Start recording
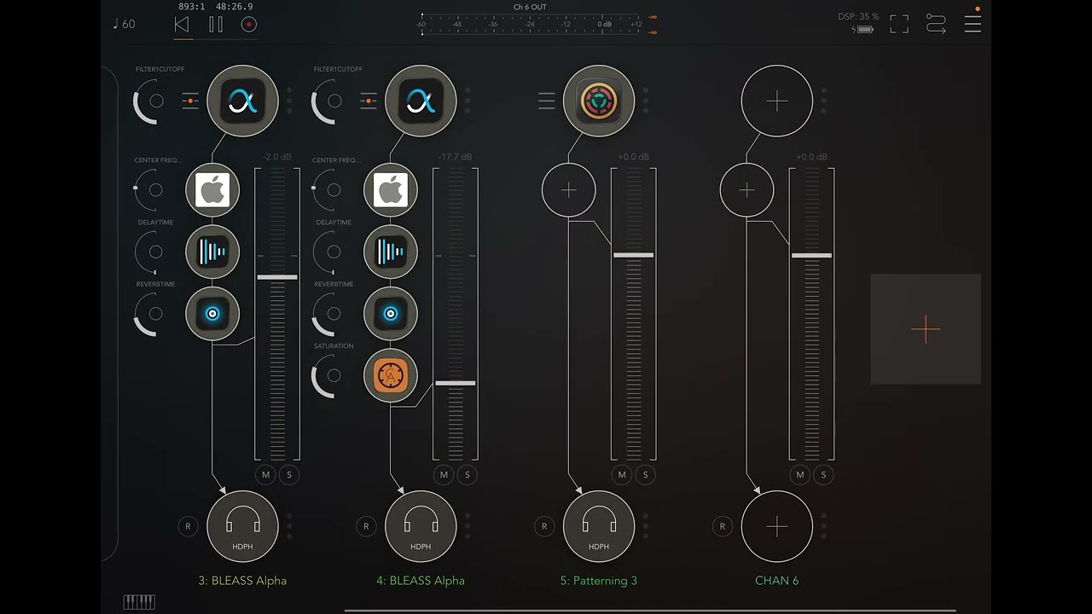The width and height of the screenshot is (1092, 614). 249,25
